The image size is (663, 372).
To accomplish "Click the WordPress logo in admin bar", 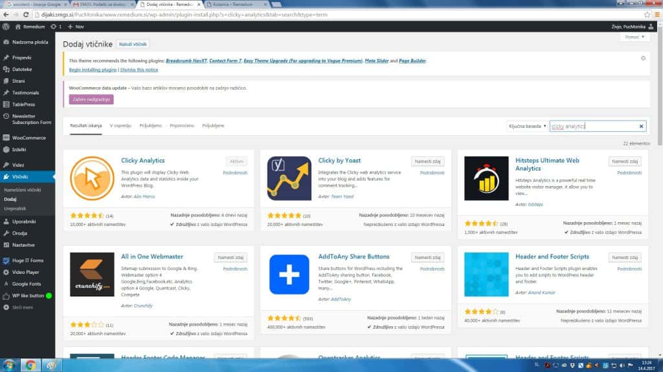I will [x=6, y=26].
